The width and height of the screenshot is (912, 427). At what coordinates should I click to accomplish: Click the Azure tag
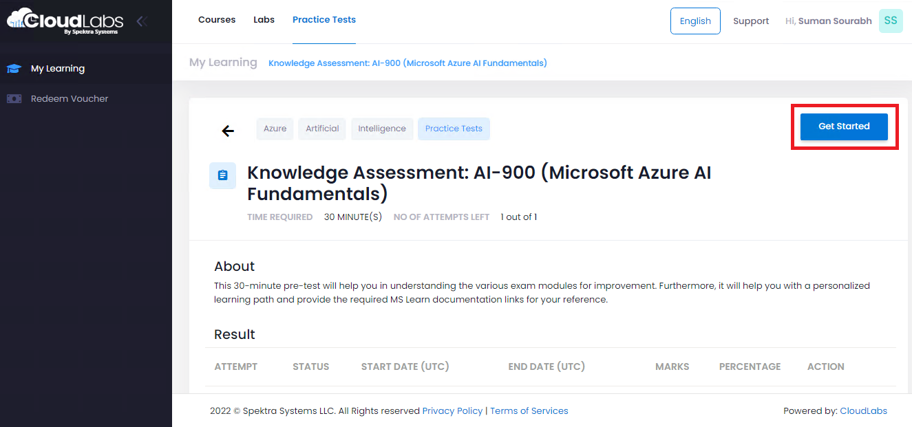coord(275,129)
